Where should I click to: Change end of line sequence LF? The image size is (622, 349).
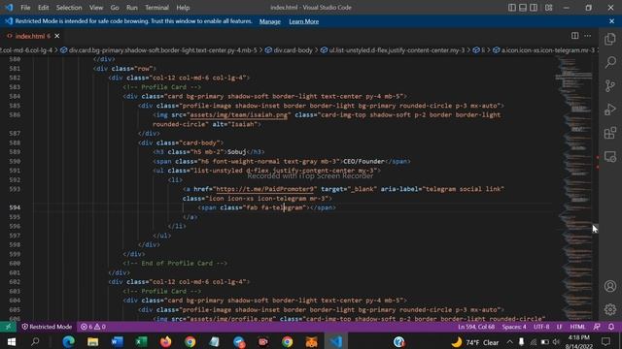tap(560, 327)
